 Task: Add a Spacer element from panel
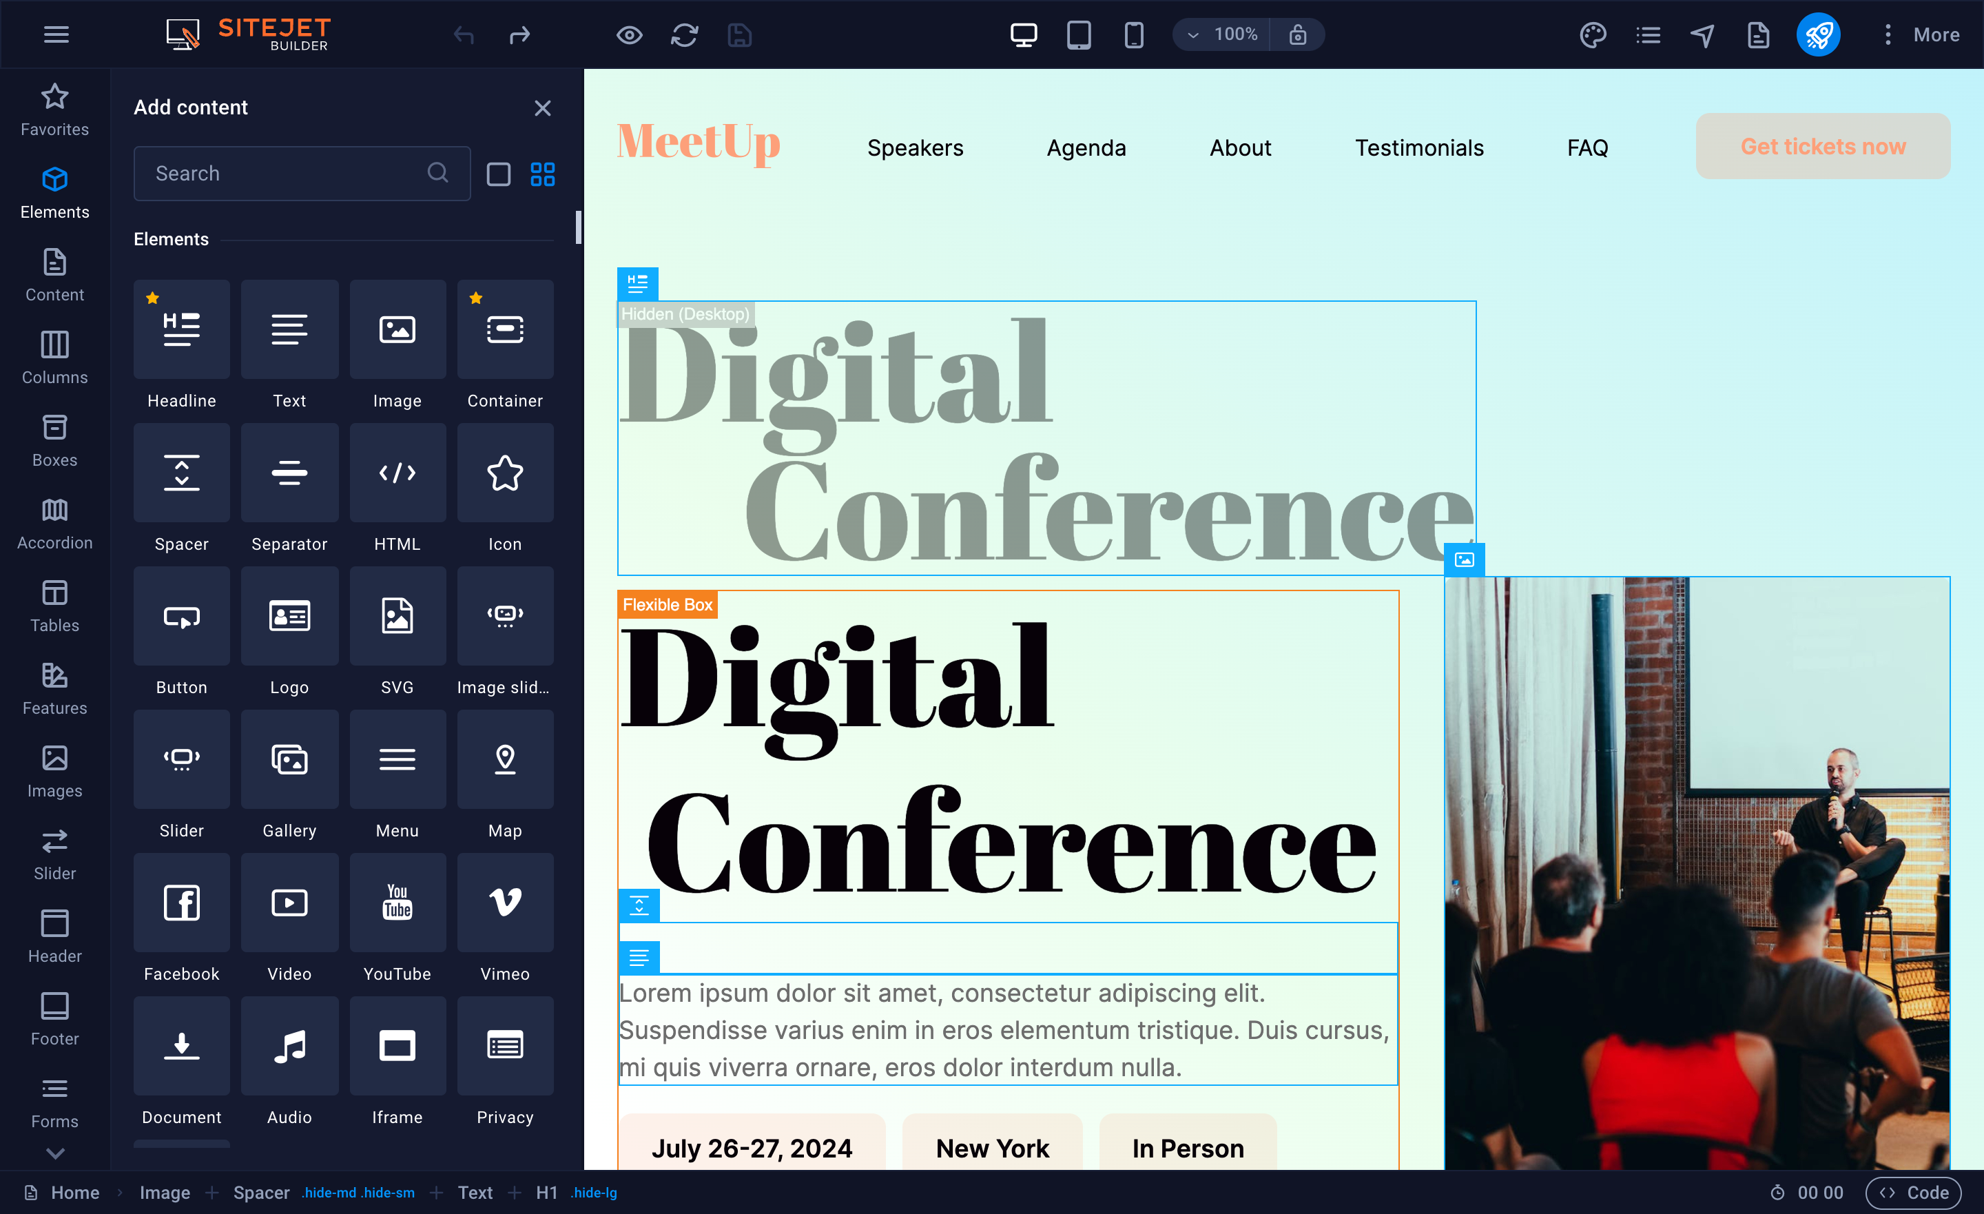click(x=181, y=473)
